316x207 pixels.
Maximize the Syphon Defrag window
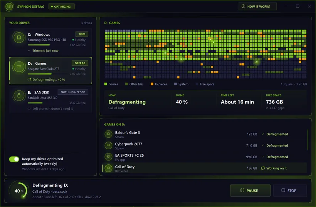click(298, 6)
